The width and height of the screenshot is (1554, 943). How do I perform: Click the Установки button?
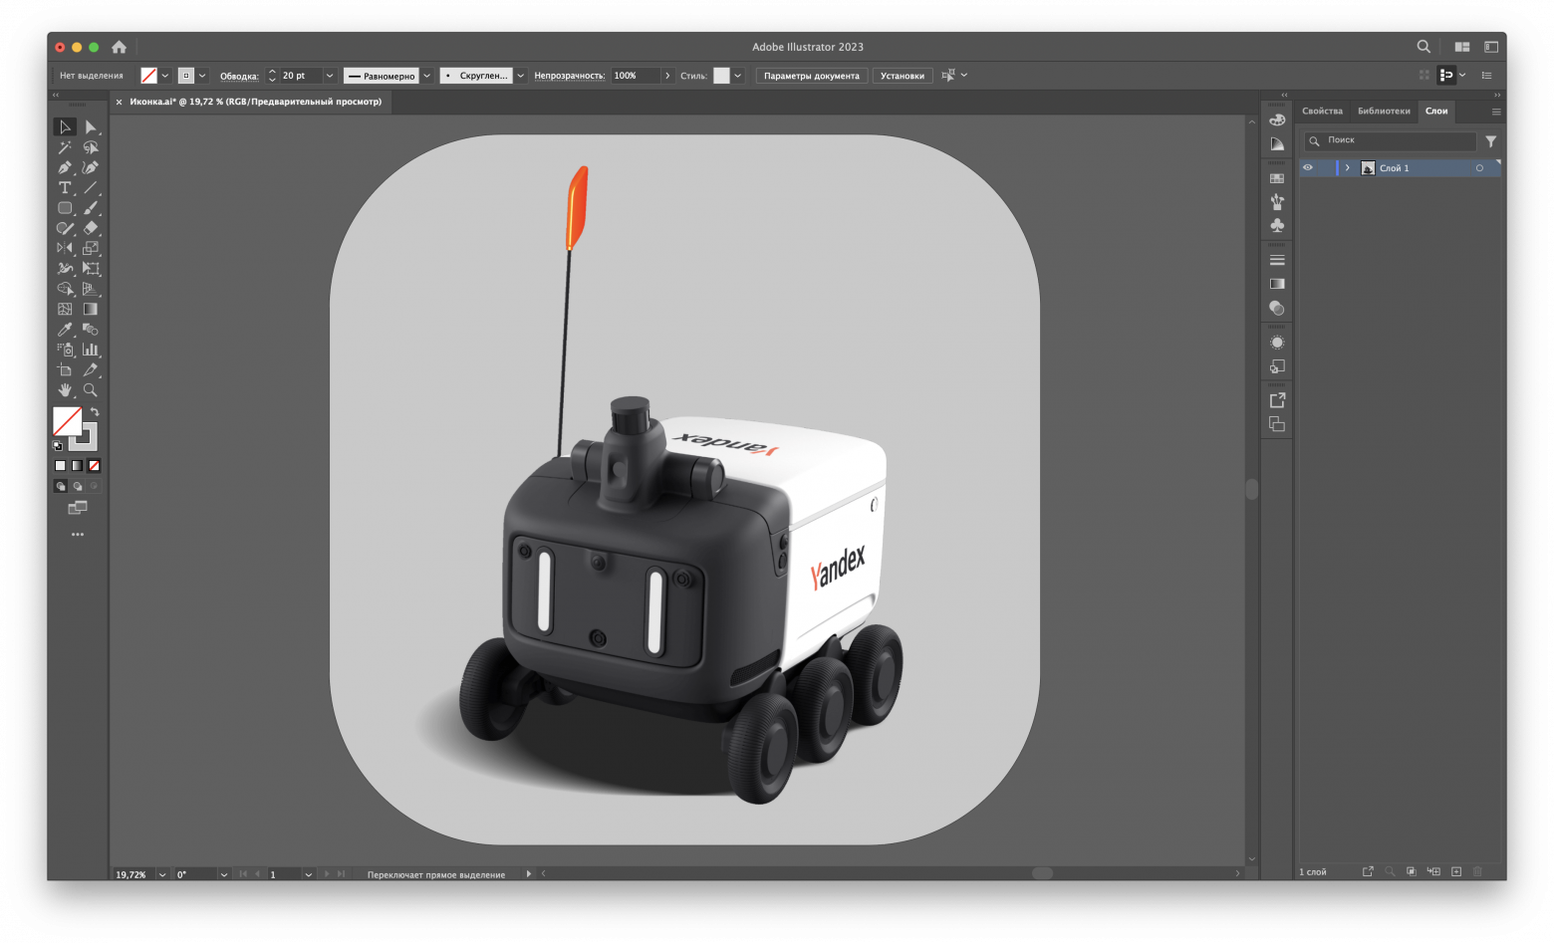[x=902, y=76]
